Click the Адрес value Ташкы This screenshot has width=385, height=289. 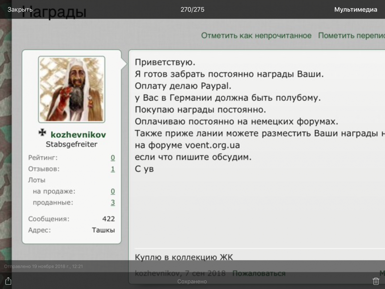point(103,230)
